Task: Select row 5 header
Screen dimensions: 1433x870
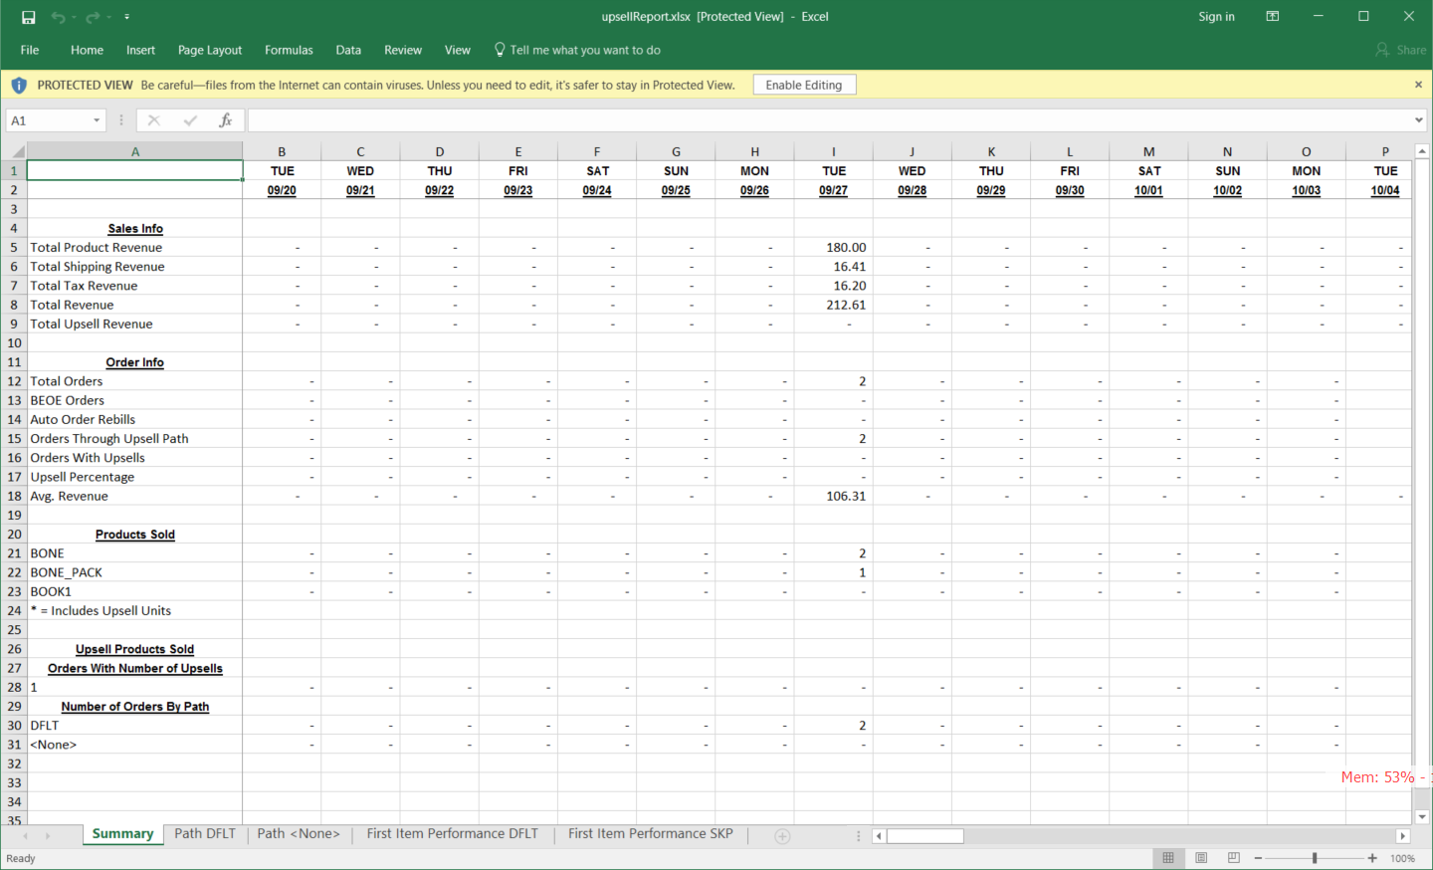Action: (x=13, y=248)
